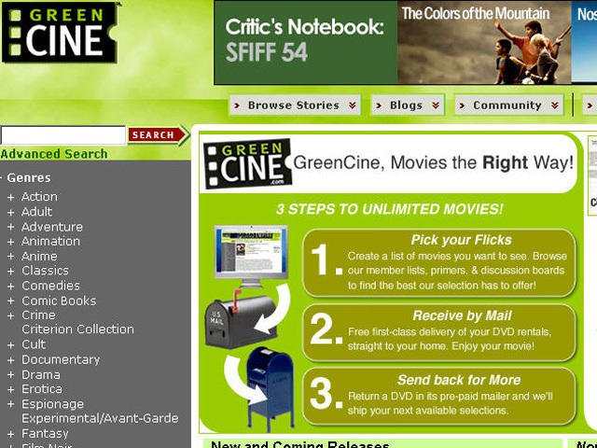Click inside the search text field
This screenshot has height=448, width=597.
pyautogui.click(x=63, y=135)
